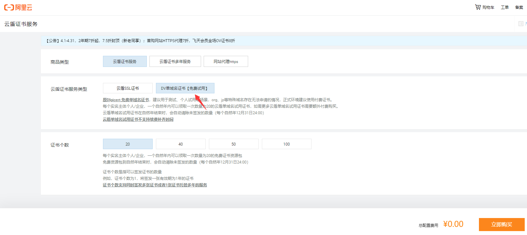
Task: Open the 云盾单域名试用证书不支持续费补齐时间 link
Action: 138,119
